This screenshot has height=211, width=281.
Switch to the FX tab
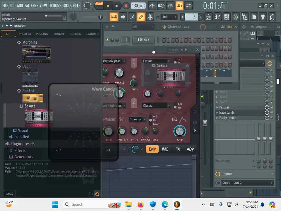(x=178, y=149)
